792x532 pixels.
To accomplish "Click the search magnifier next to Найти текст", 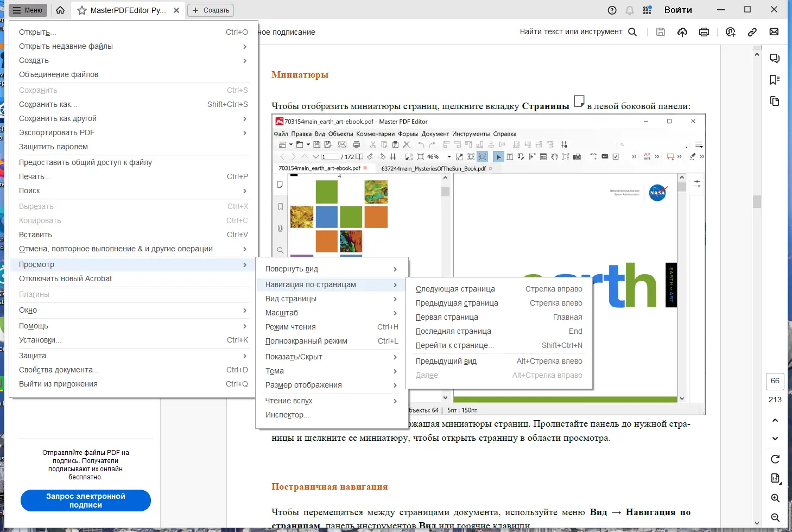I will coord(632,32).
